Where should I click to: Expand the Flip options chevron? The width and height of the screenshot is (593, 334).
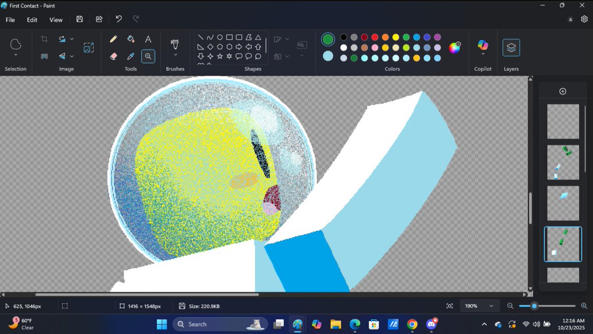click(72, 56)
